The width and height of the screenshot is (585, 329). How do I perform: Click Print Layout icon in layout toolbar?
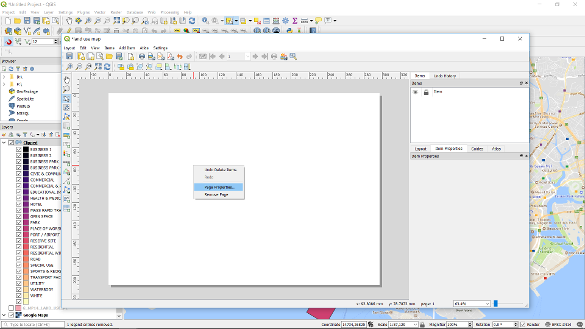coord(141,57)
